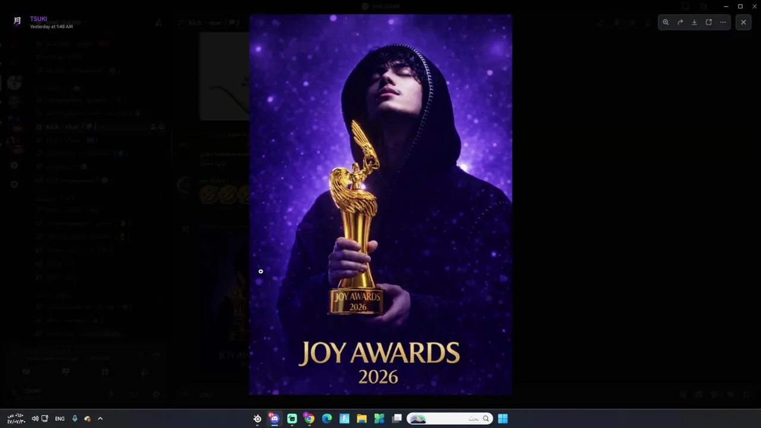Open the green app icon beside Discord
This screenshot has height=428, width=761.
pos(292,418)
